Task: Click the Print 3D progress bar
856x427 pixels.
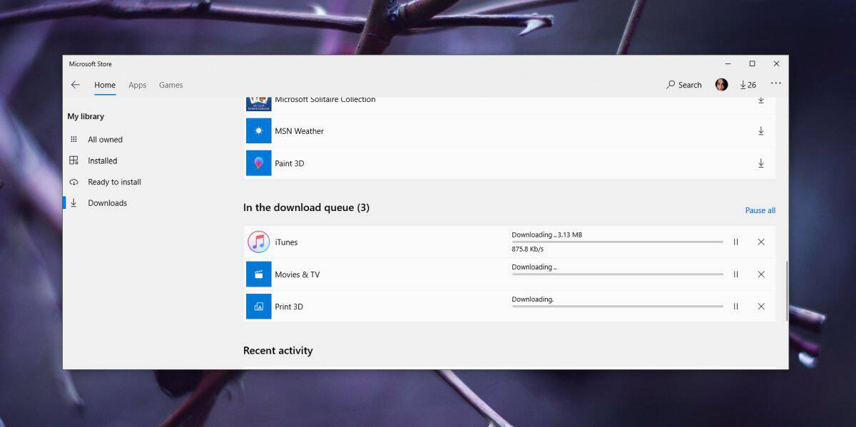Action: click(x=617, y=307)
